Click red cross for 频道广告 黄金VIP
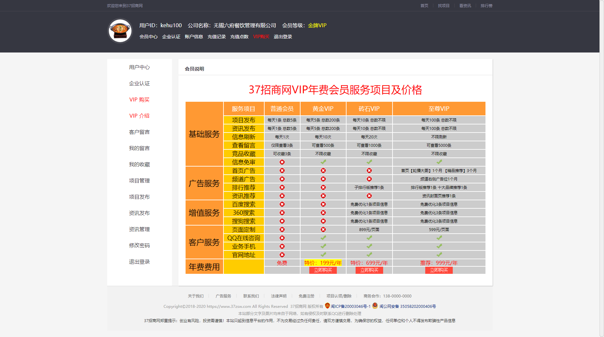604x337 pixels. pos(323,179)
